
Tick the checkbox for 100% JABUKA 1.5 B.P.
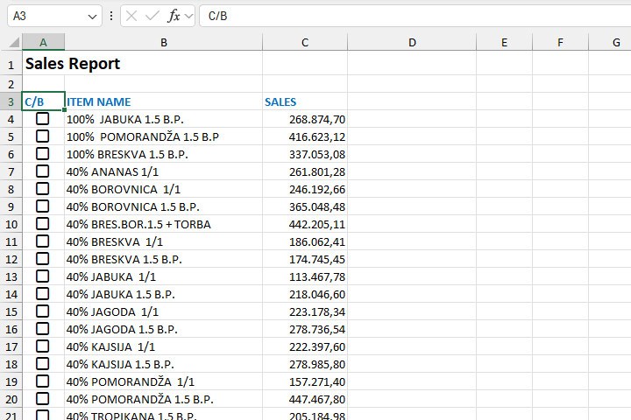tap(42, 119)
